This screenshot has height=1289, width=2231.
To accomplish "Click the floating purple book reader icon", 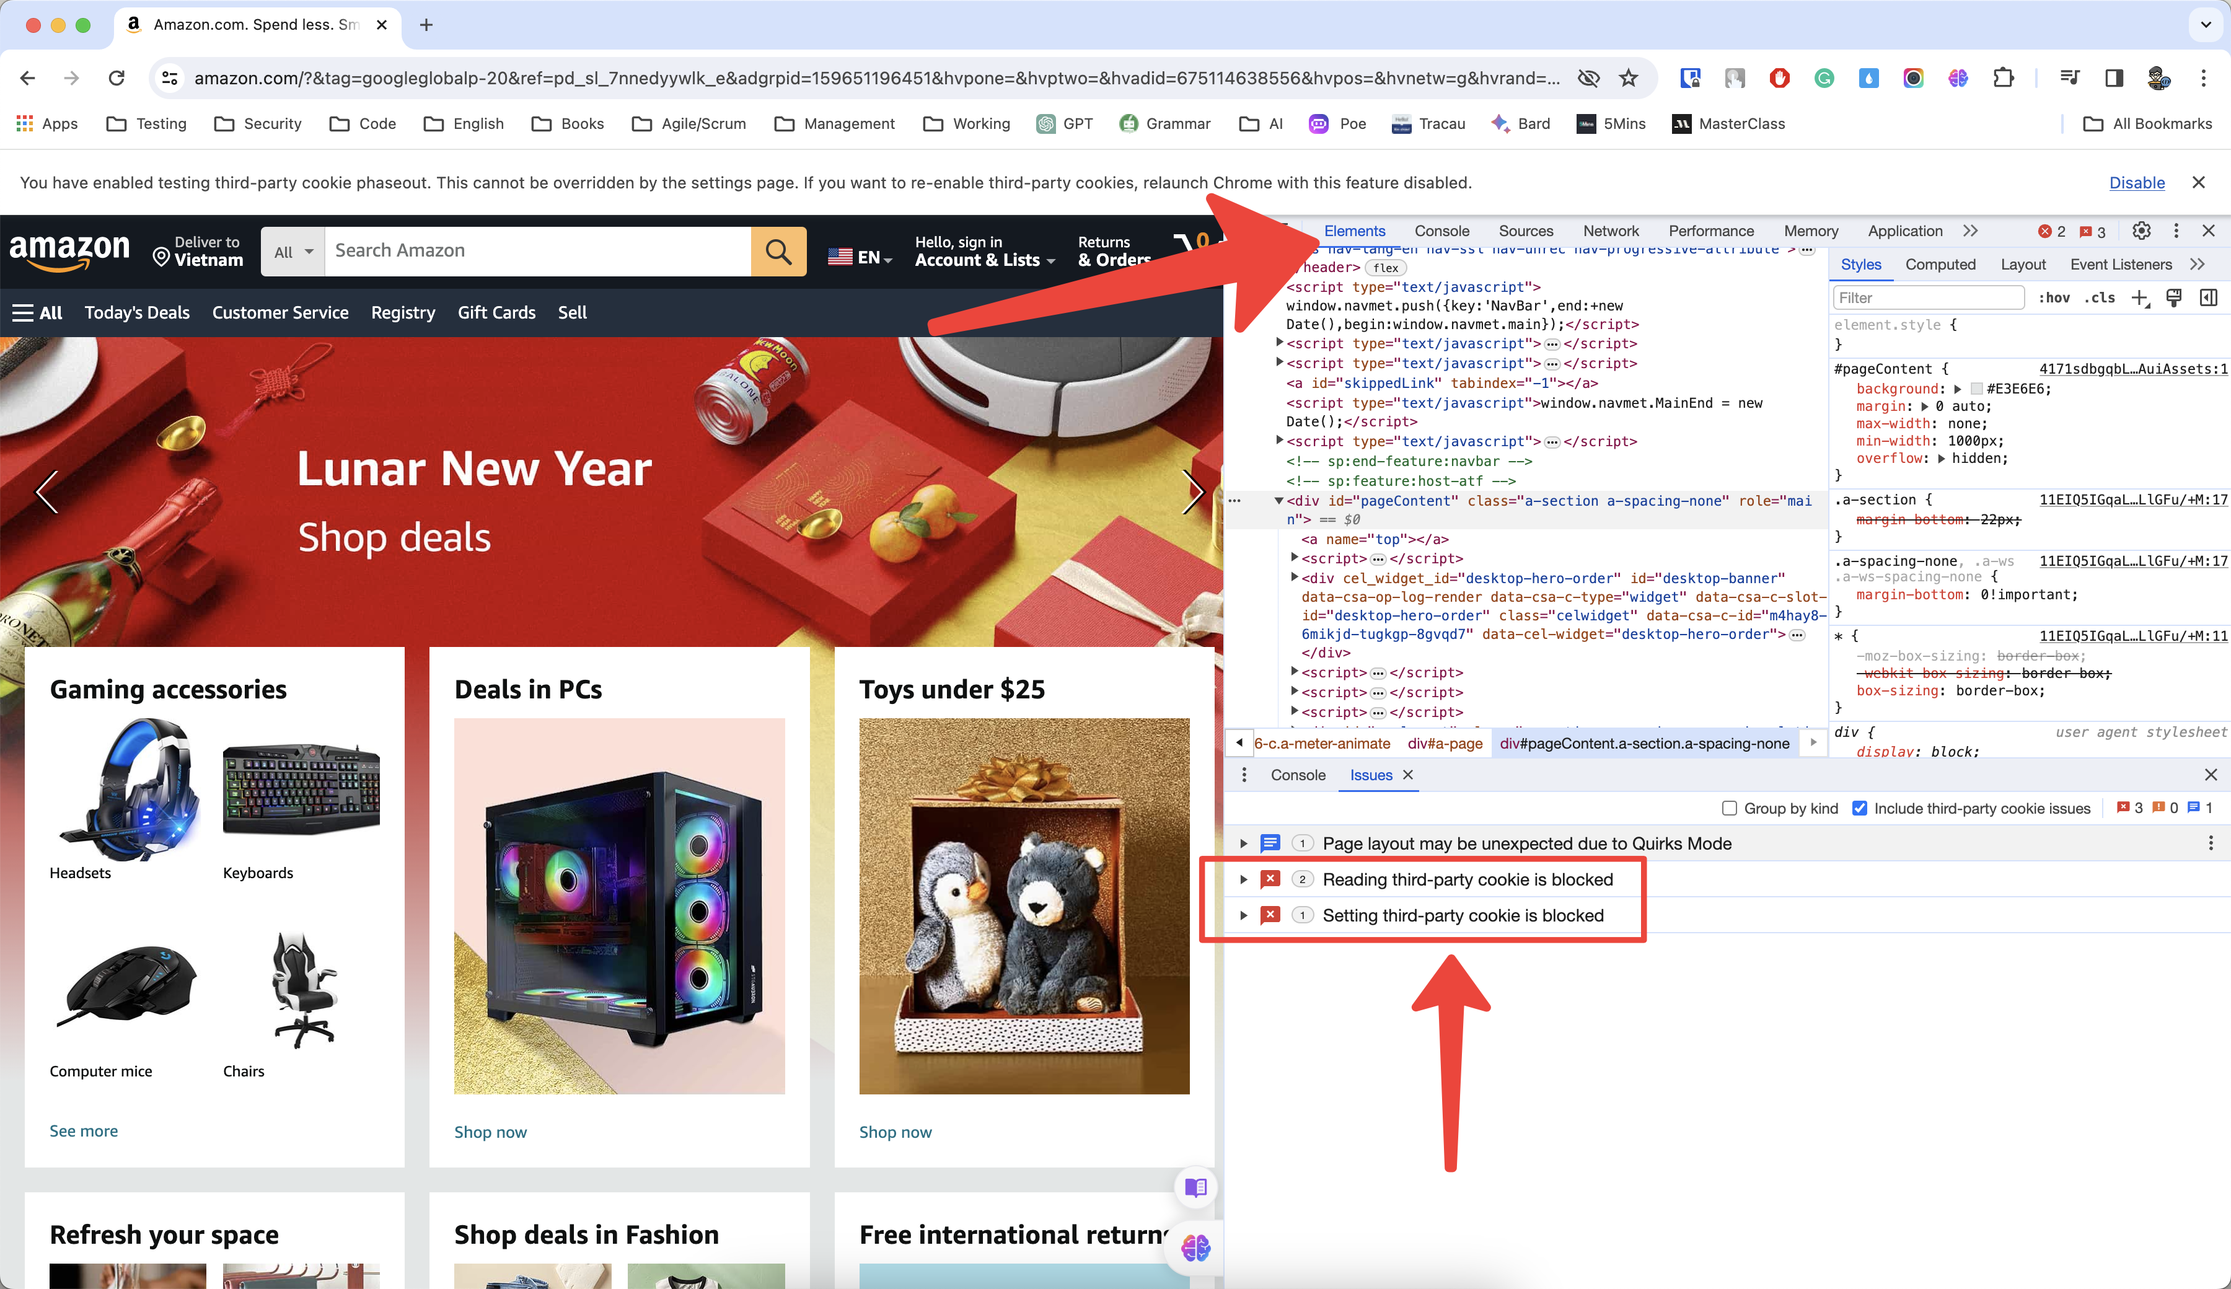I will pos(1195,1187).
